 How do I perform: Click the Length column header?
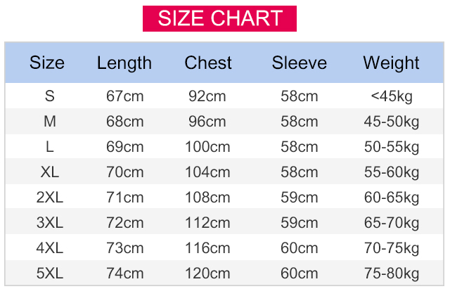tap(124, 63)
